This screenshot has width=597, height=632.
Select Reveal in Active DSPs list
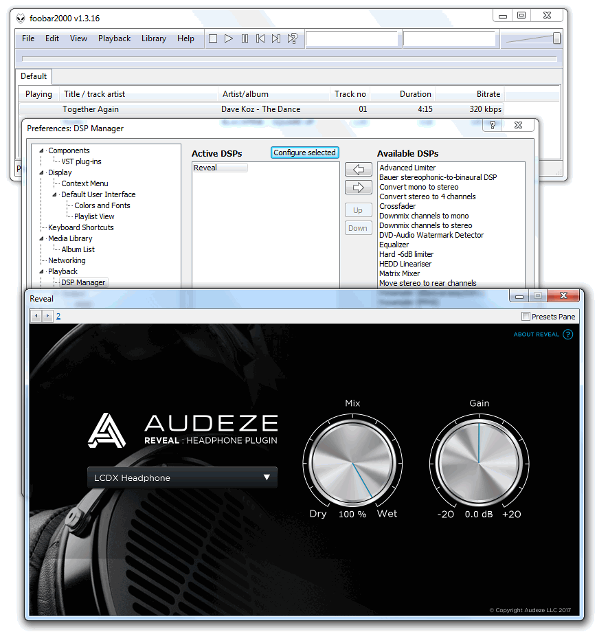click(220, 168)
